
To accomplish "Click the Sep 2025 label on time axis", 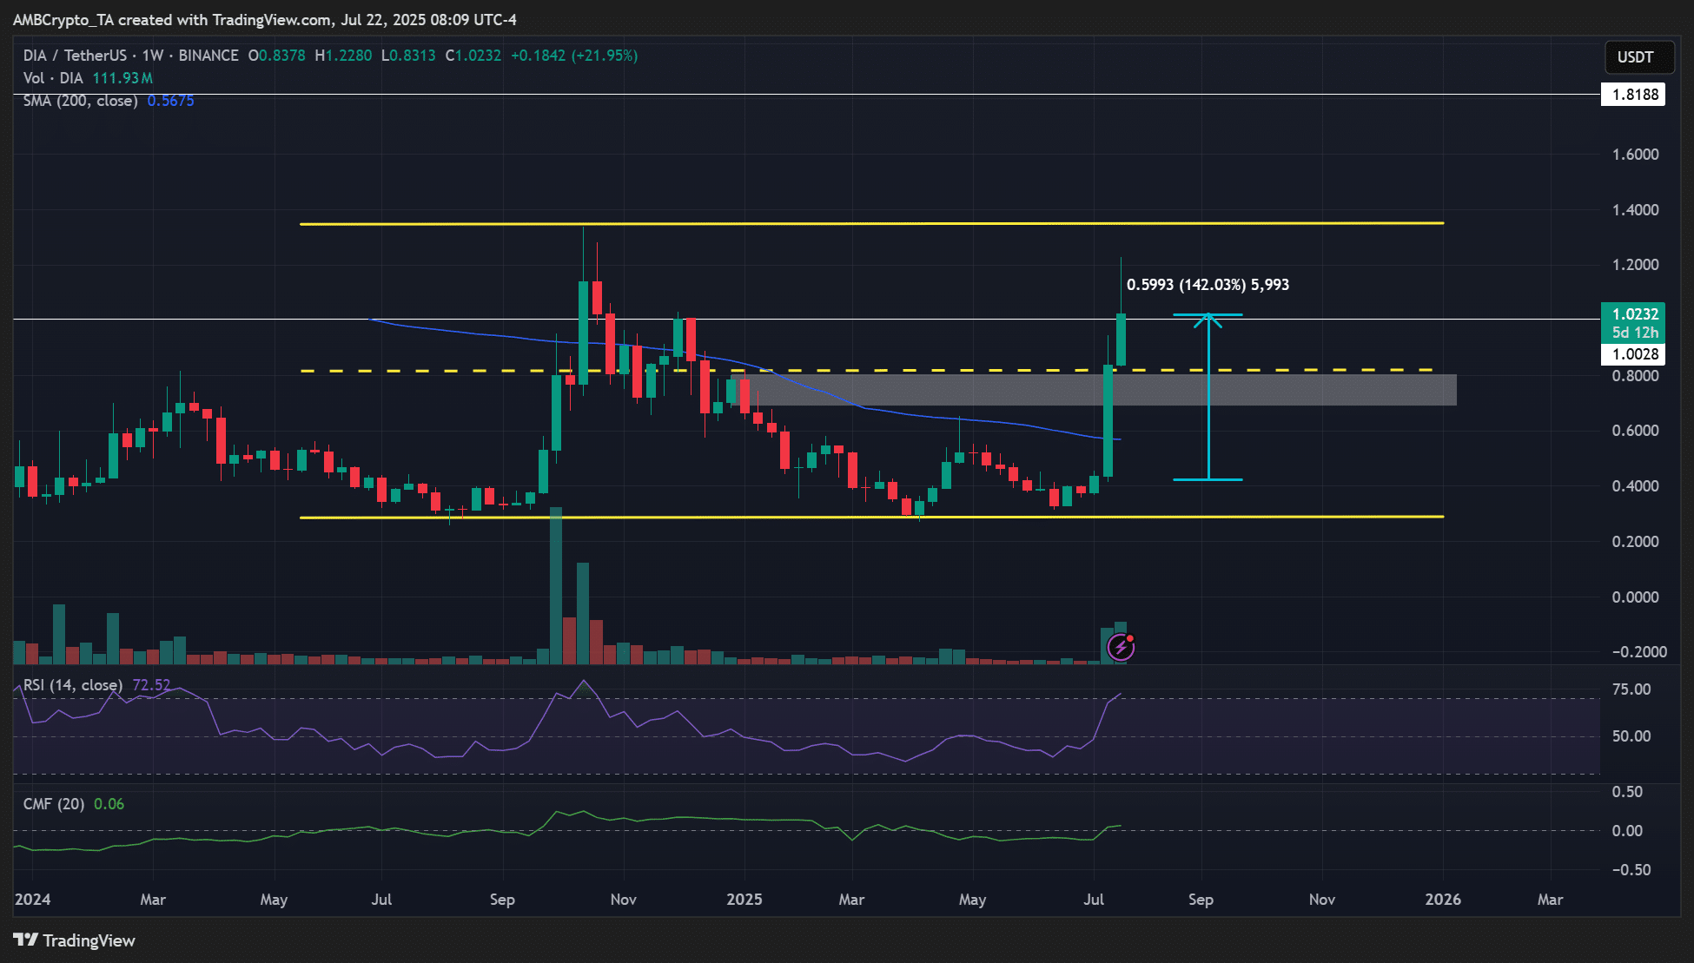I will pyautogui.click(x=1201, y=900).
